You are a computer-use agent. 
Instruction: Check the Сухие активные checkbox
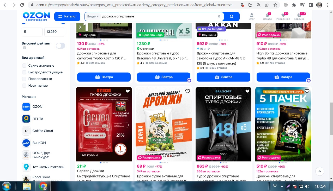pos(24,66)
